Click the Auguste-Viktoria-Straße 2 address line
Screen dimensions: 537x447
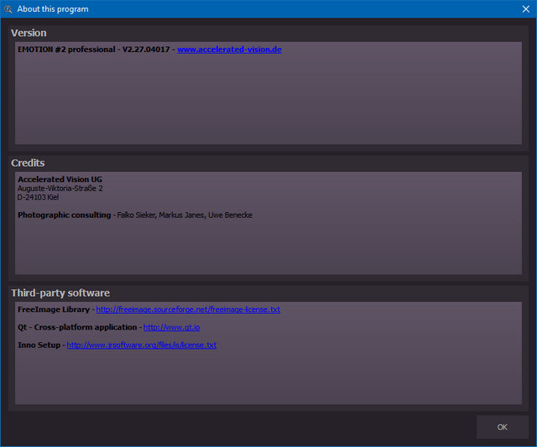pyautogui.click(x=60, y=189)
